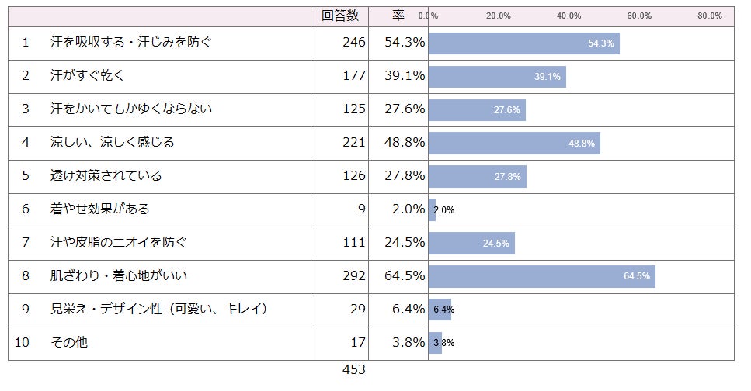Viewport: 751px width, 391px height.
Task: Select the row label 汗がすぐ乾く
Action: click(88, 75)
